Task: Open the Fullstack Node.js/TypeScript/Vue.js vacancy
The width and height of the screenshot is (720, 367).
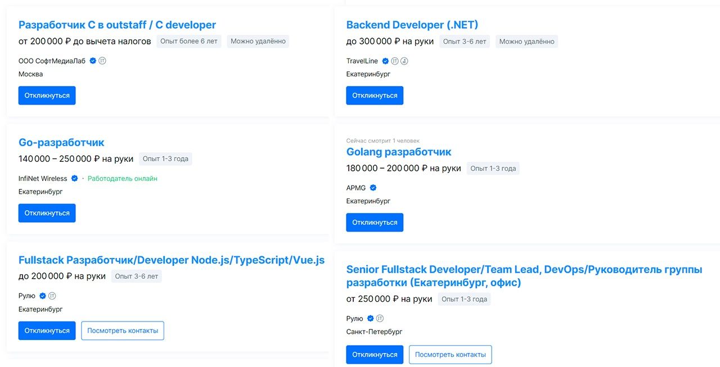Action: pyautogui.click(x=171, y=260)
